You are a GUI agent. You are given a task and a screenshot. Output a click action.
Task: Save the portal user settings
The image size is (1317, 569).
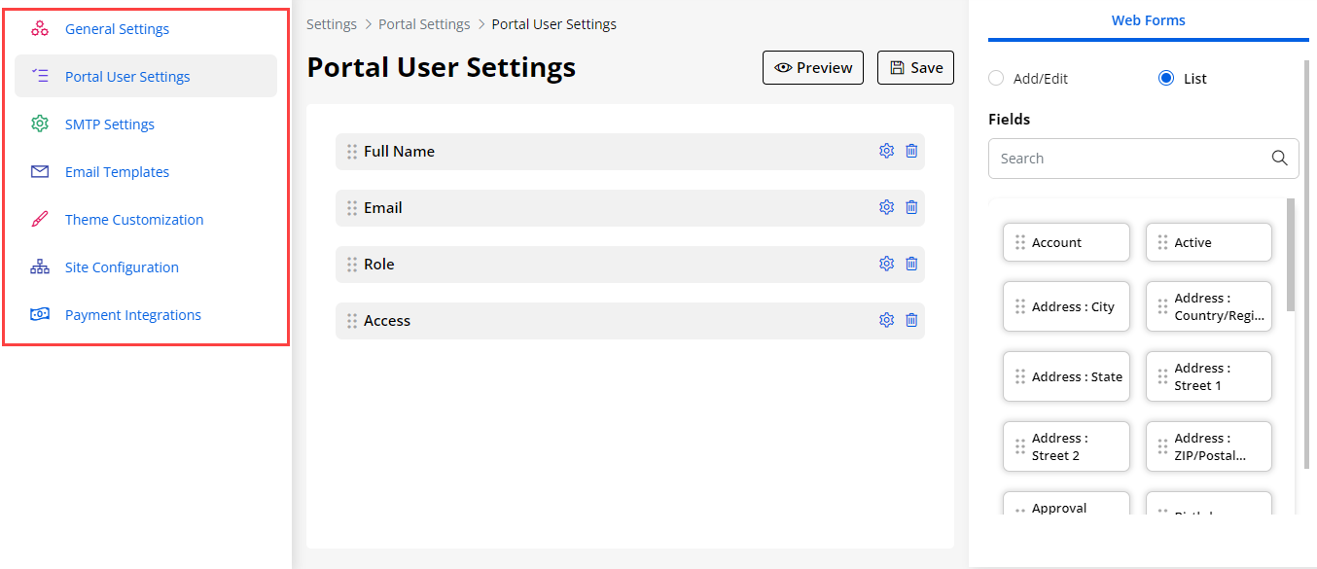[915, 68]
